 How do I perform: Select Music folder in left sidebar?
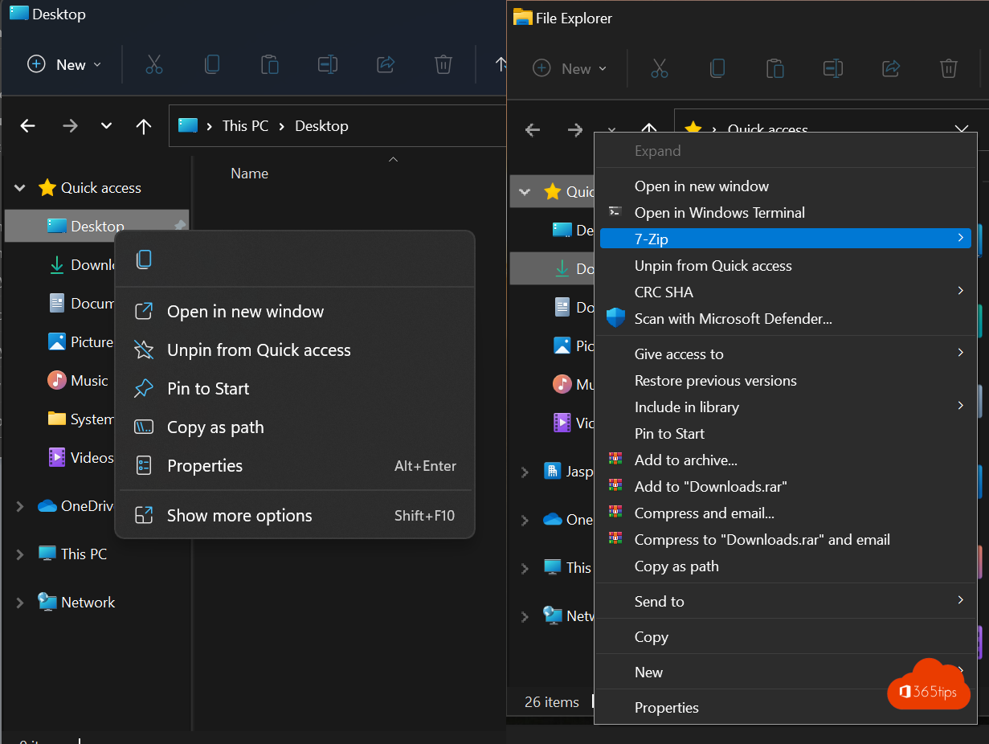(x=88, y=381)
